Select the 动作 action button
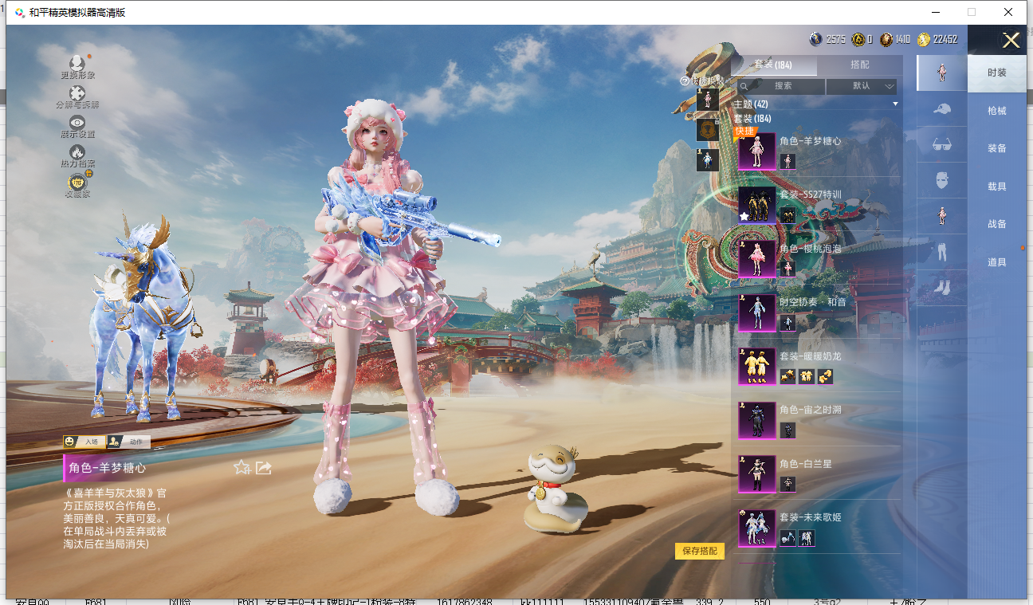 128,442
